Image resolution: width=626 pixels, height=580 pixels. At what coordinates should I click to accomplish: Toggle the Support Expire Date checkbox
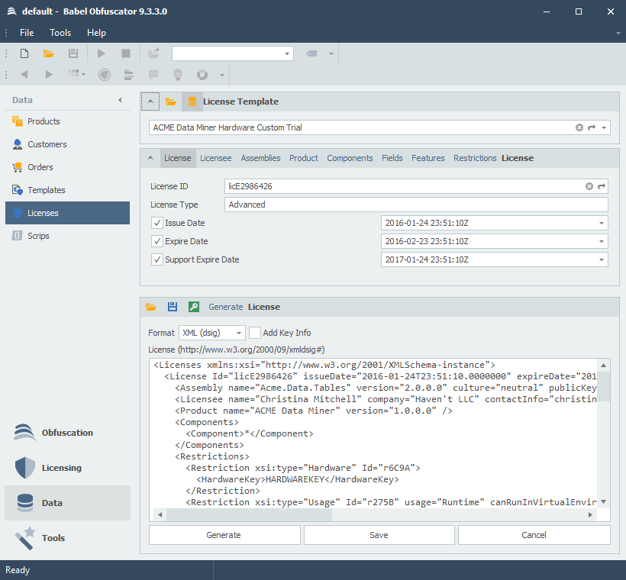tap(157, 259)
